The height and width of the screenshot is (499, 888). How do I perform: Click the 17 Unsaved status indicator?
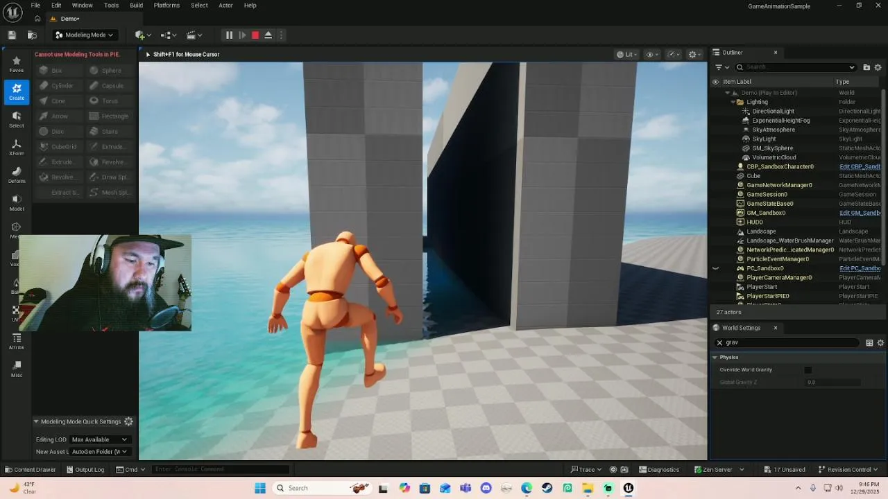tap(784, 469)
